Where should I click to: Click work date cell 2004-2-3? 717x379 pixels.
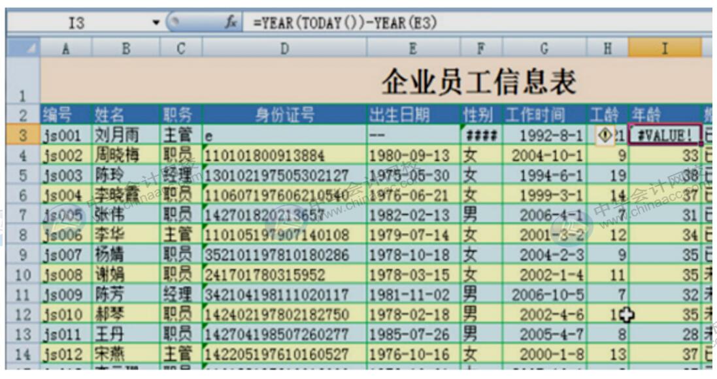click(x=544, y=255)
